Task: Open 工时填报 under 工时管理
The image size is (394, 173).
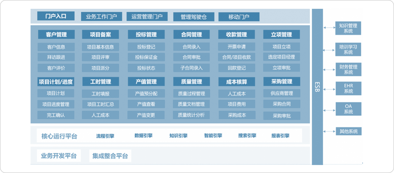Action: coord(100,94)
